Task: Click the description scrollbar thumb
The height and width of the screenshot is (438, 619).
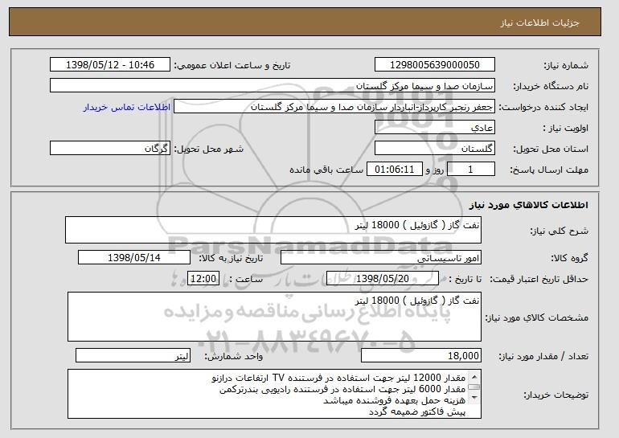Action: tap(474, 387)
